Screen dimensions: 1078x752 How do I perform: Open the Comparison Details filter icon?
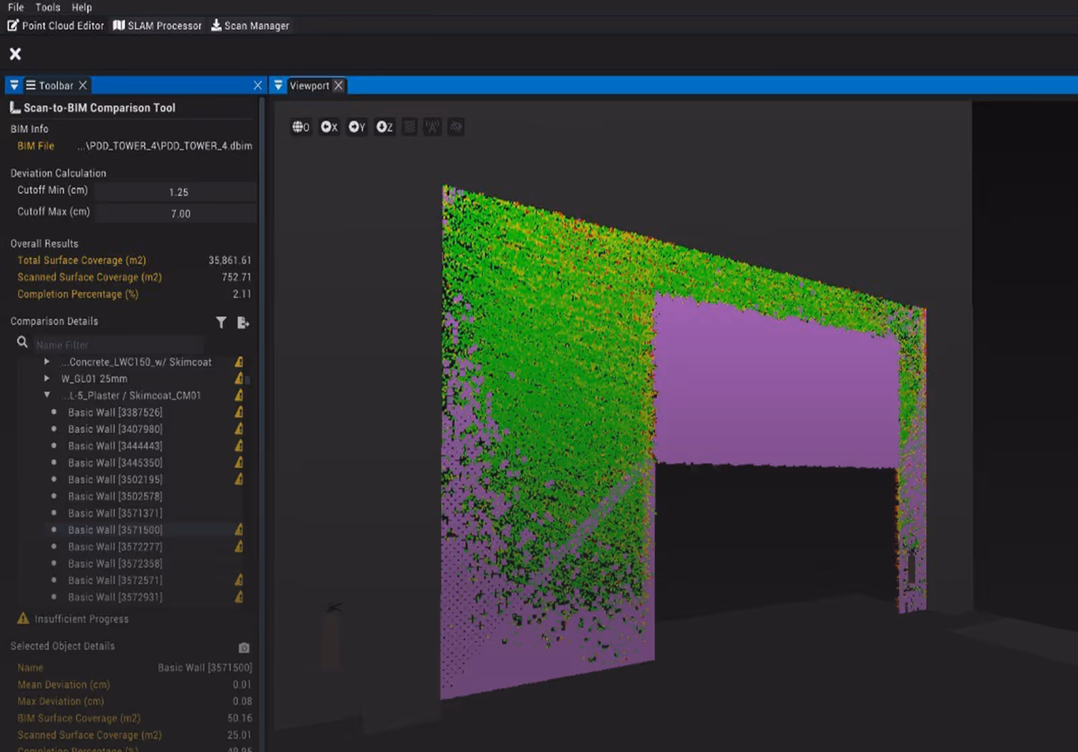[x=221, y=322]
